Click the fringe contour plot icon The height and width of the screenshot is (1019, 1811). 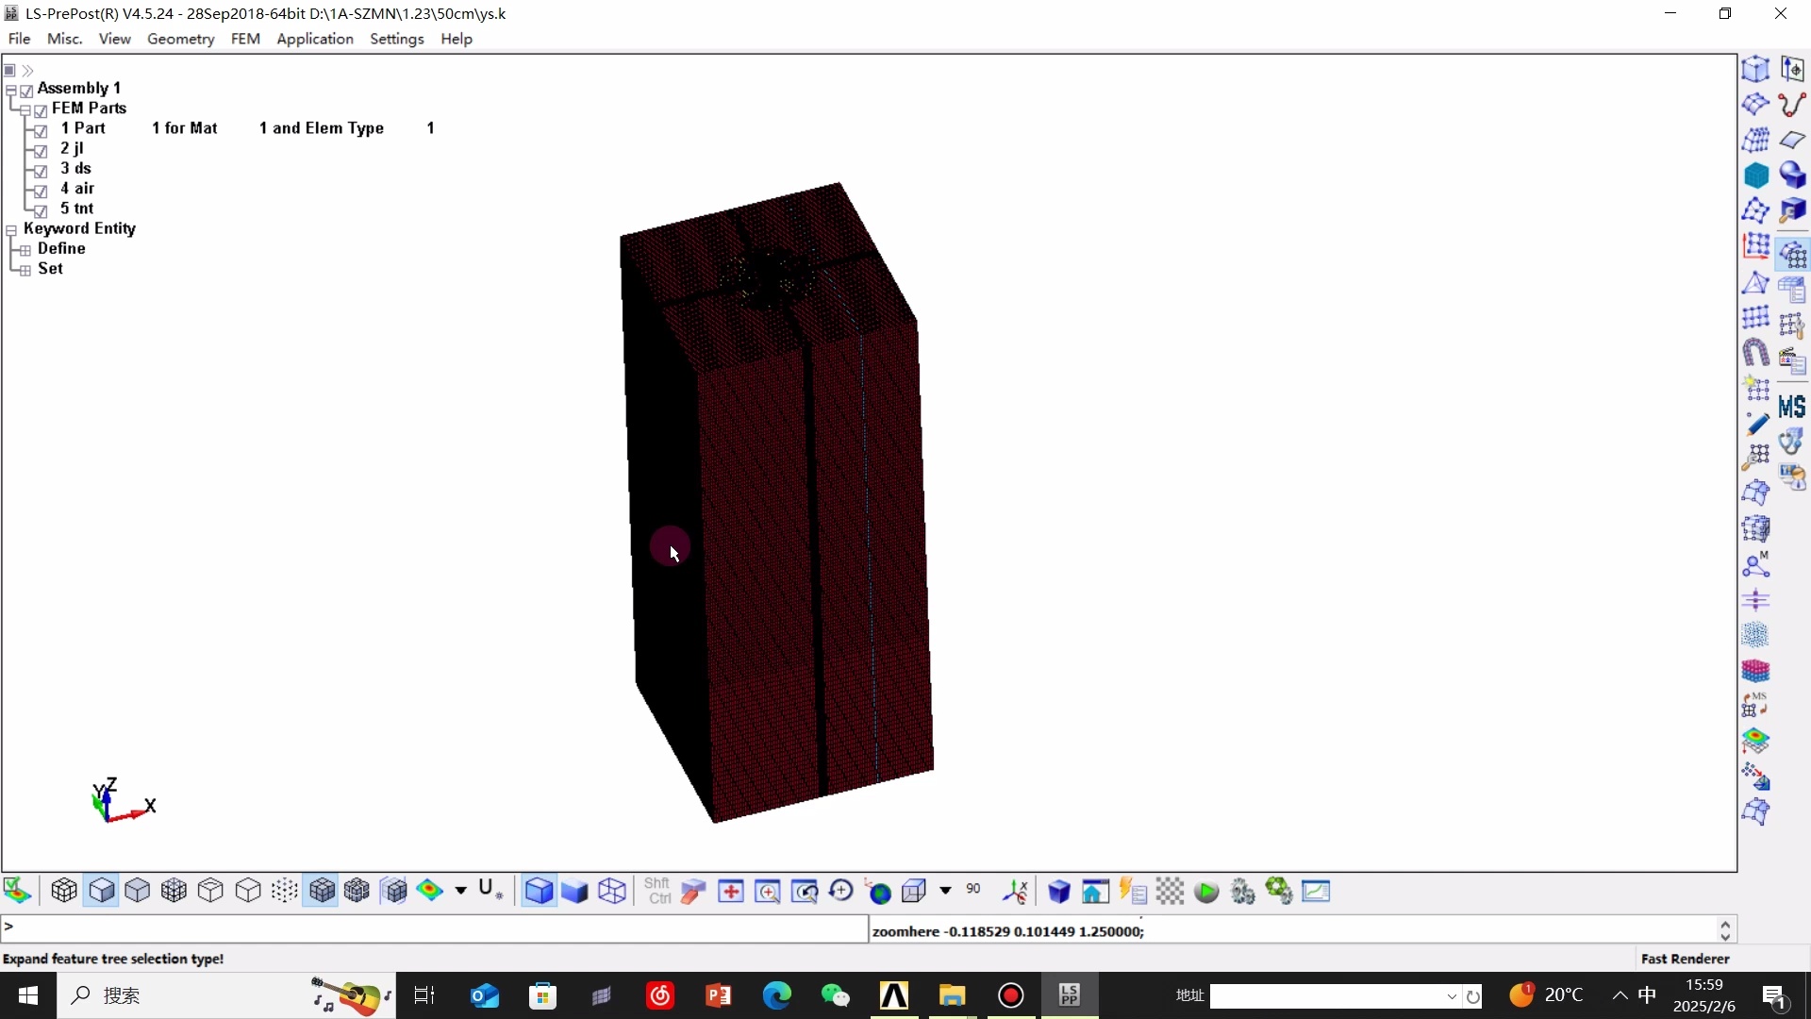429,891
